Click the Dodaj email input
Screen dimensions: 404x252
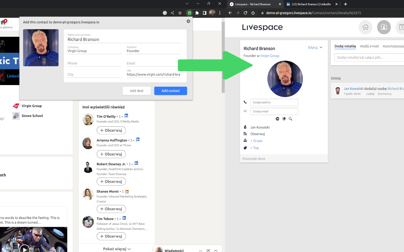(x=274, y=111)
